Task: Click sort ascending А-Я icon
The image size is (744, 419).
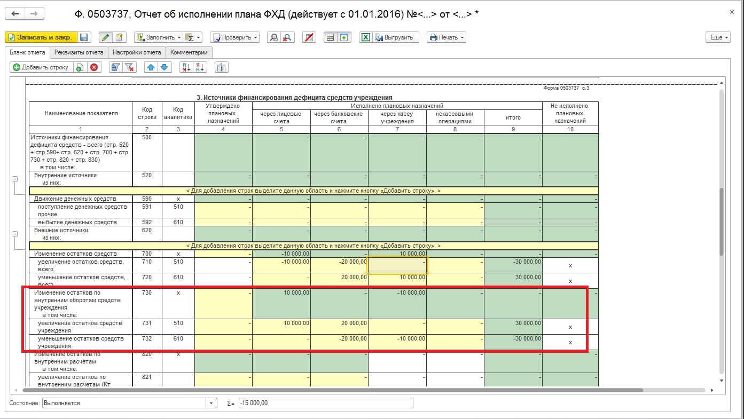Action: point(186,67)
